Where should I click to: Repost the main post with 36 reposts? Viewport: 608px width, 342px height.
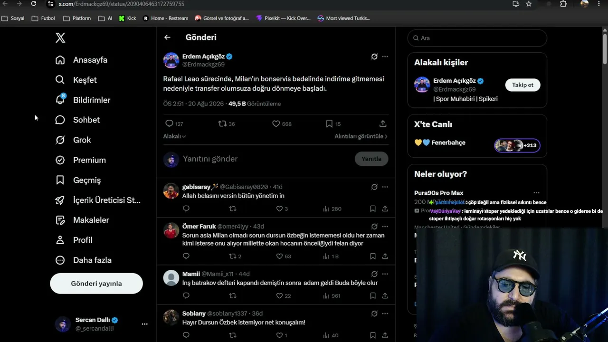(x=227, y=123)
